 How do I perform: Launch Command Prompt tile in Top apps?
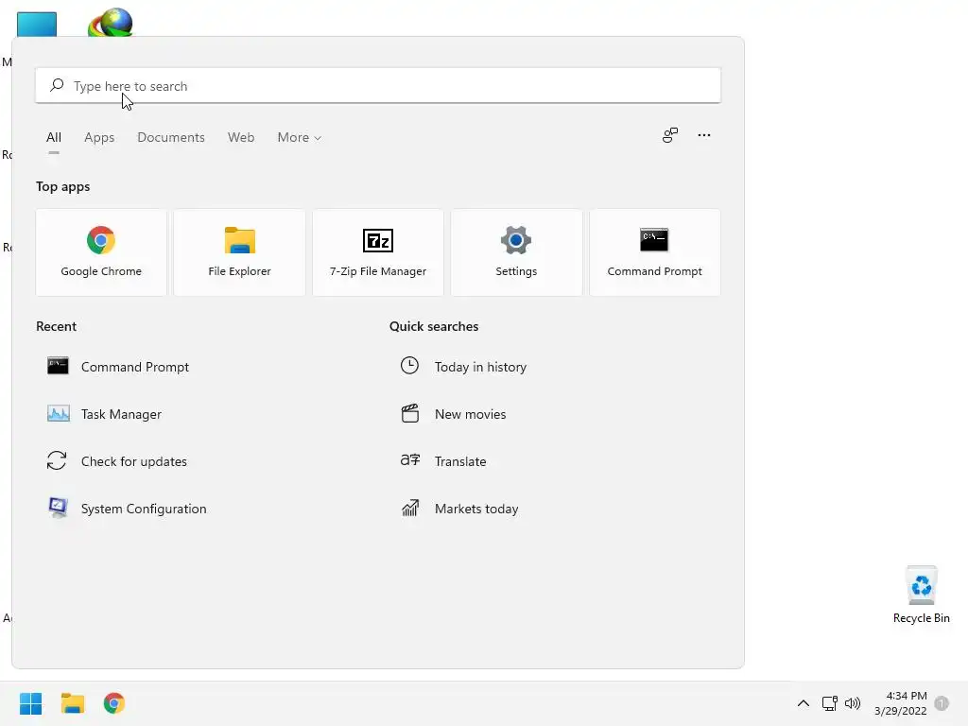654,252
